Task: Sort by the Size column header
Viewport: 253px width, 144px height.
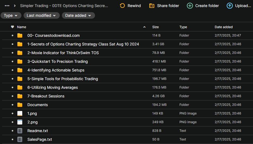Action: click(x=156, y=27)
